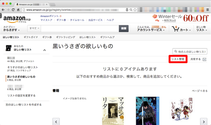The width and height of the screenshot is (211, 125).
Task: Select the bold ほしい物リスト subnav tab
Action: click(x=11, y=37)
